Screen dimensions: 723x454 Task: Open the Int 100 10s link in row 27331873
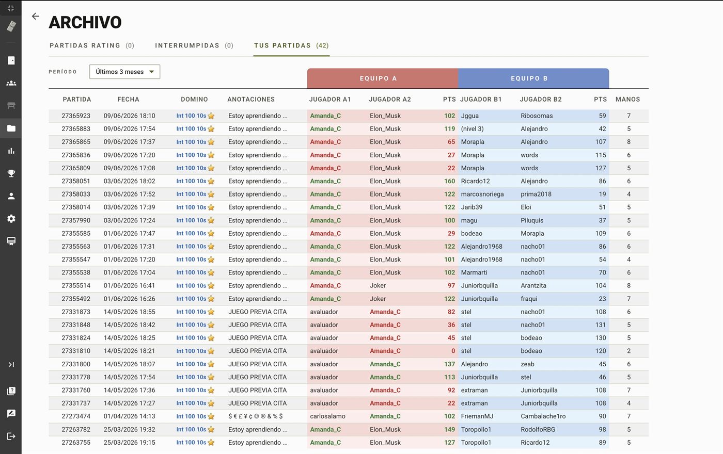tap(191, 312)
